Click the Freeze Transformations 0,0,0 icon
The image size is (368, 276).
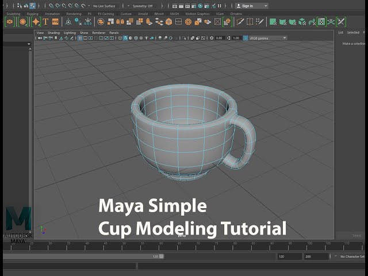[x=88, y=22]
